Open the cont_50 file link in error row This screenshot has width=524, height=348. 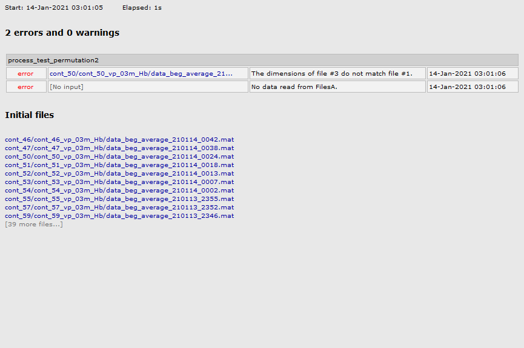141,73
